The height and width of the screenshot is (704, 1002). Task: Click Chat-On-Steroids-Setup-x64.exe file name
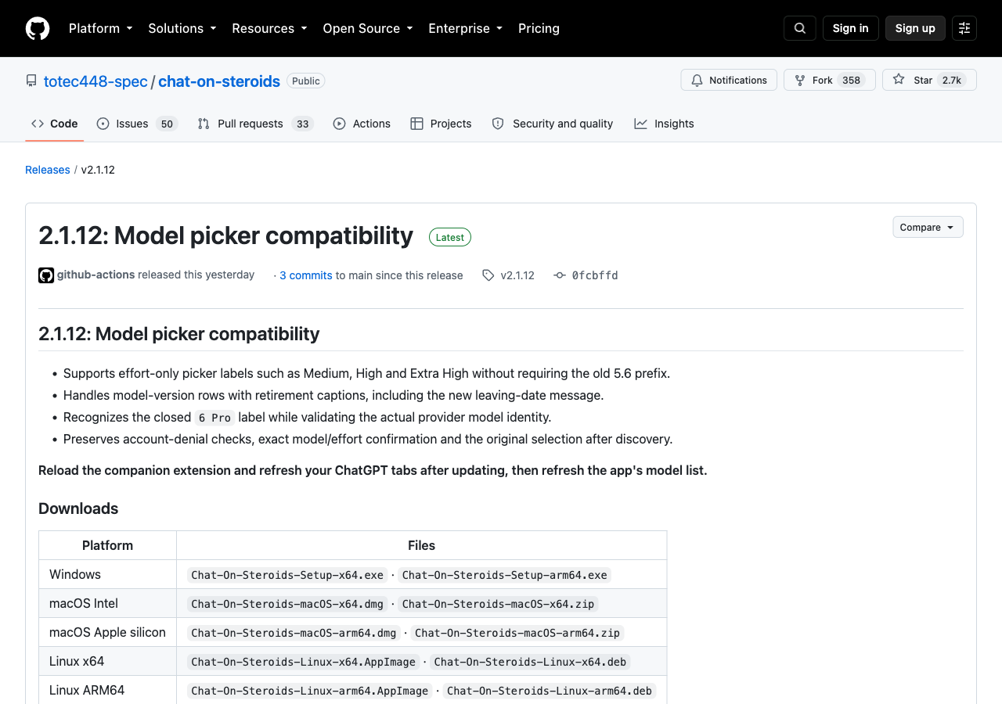pos(287,575)
